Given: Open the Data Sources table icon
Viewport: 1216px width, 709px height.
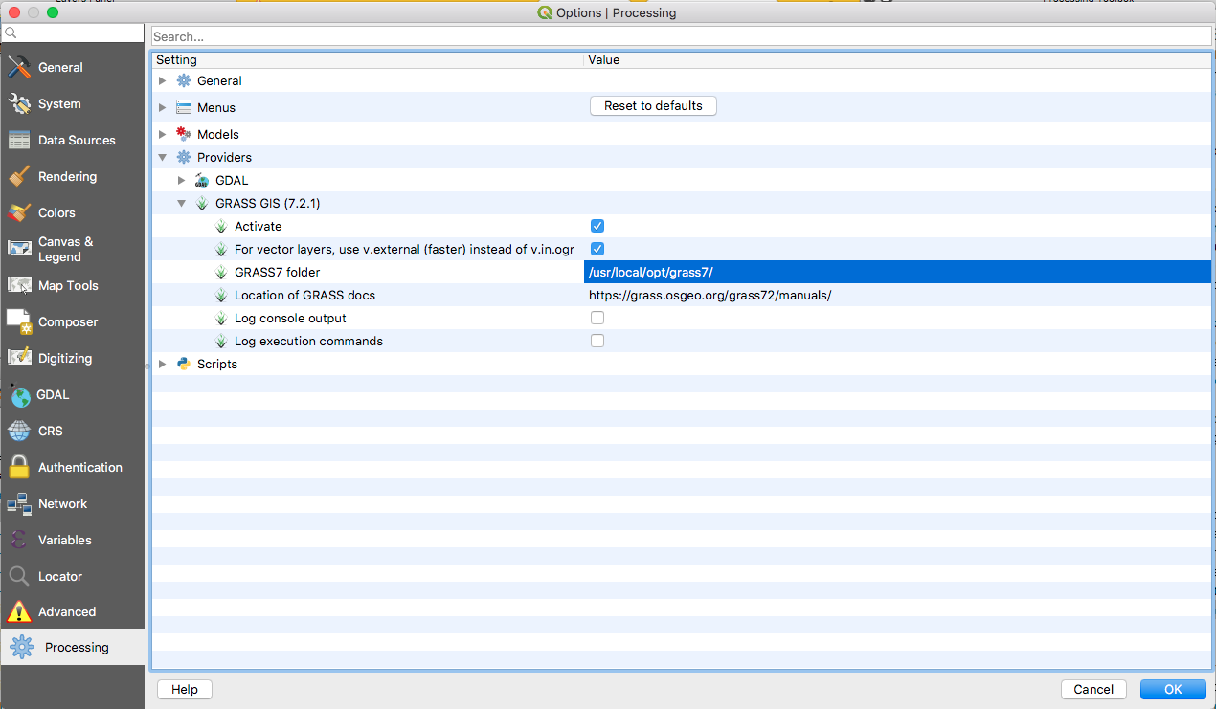Looking at the screenshot, I should pos(19,141).
